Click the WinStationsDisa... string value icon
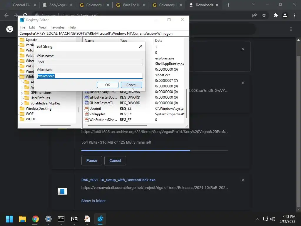Image resolution: width=301 pixels, height=226 pixels. click(x=86, y=119)
